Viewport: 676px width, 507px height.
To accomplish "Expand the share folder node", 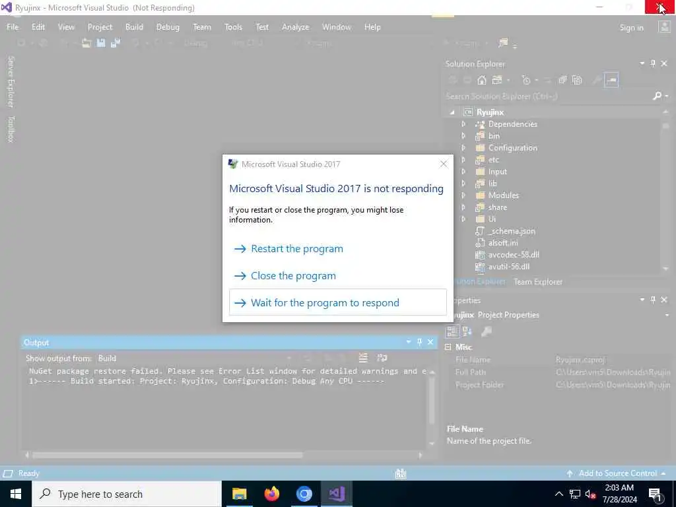I will click(463, 207).
